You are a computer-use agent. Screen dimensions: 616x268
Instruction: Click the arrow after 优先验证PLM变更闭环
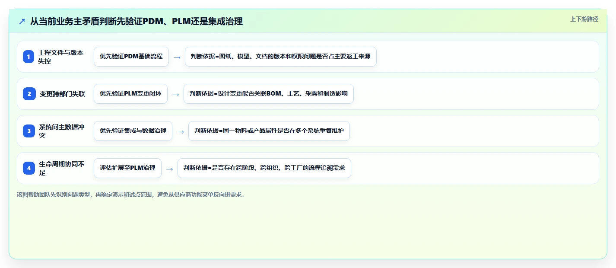(175, 94)
